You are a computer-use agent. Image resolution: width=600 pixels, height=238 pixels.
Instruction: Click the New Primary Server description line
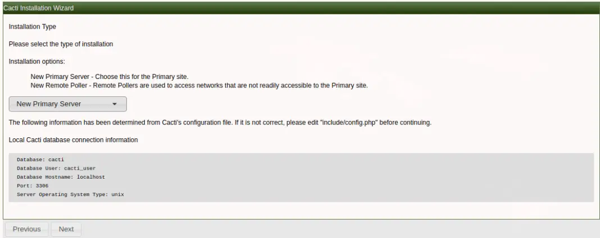click(x=110, y=77)
